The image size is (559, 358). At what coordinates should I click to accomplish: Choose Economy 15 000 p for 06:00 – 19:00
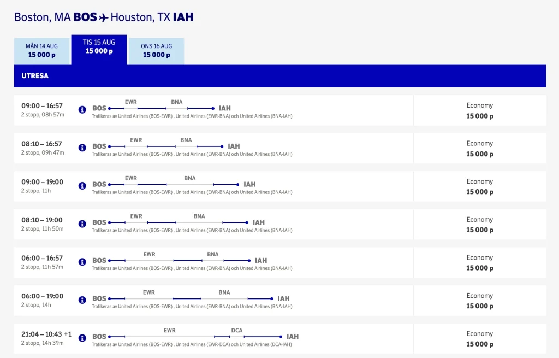(x=480, y=301)
